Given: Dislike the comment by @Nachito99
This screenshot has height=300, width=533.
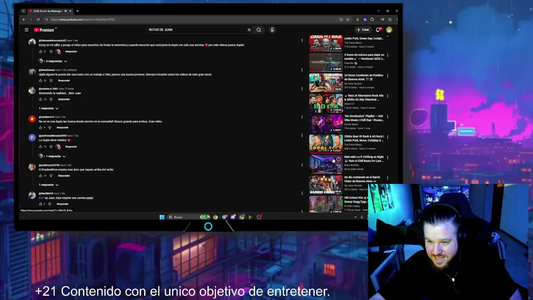Looking at the screenshot, I should pos(50,204).
